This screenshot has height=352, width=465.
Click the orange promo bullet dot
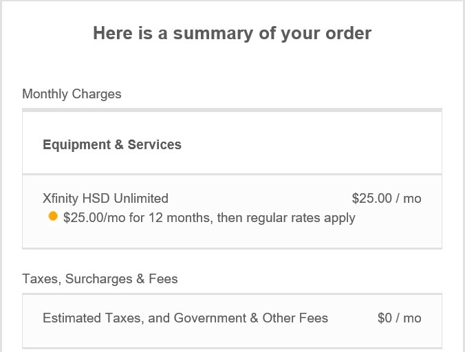pyautogui.click(x=53, y=217)
